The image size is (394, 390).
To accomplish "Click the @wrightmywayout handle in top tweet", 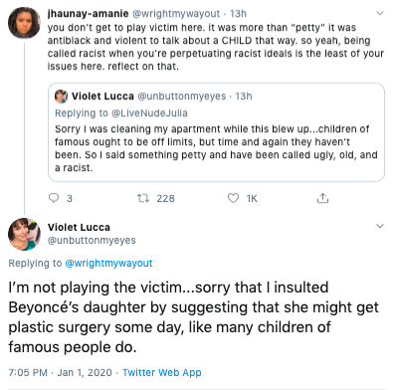I will [x=176, y=14].
